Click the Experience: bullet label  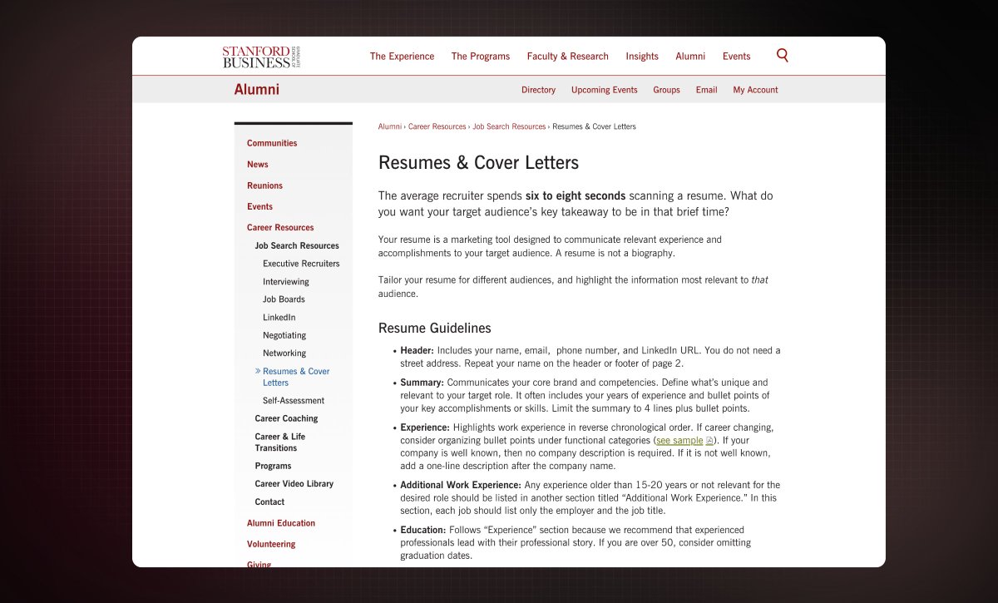click(x=424, y=428)
